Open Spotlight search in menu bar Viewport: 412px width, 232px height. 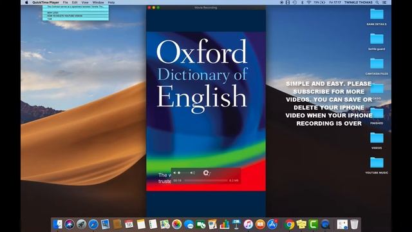pos(377,3)
